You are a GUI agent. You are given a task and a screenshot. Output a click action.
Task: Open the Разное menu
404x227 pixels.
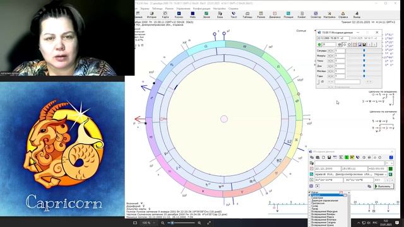coord(169,8)
